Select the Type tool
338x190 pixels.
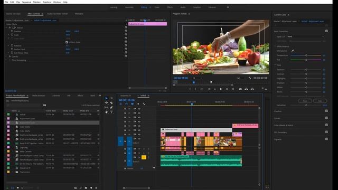point(111,112)
